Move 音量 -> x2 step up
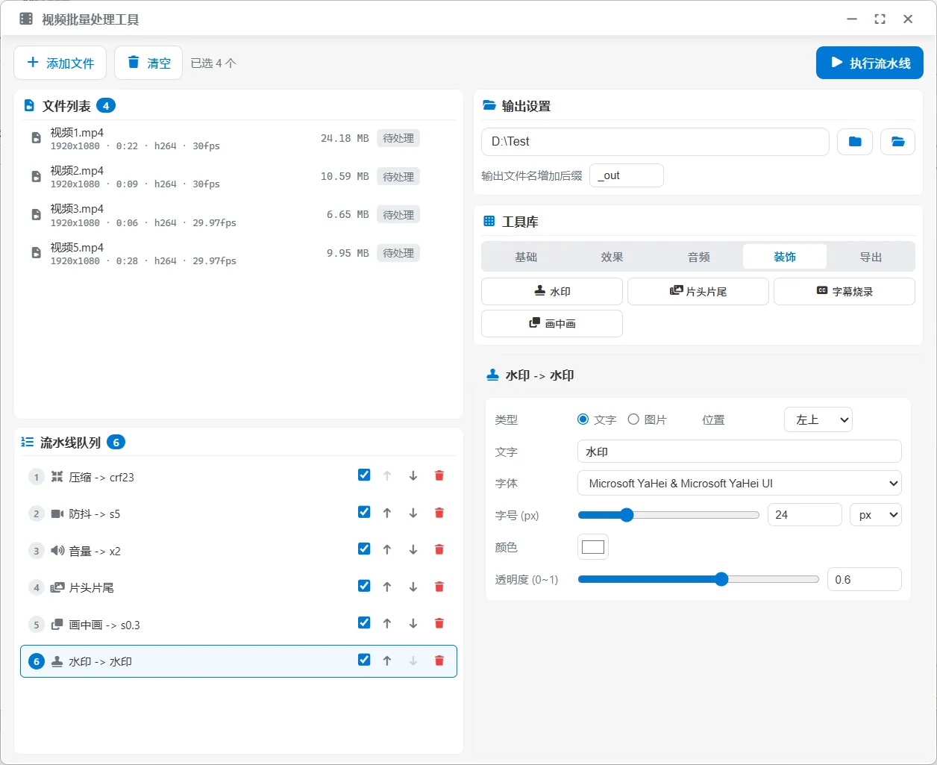The width and height of the screenshot is (937, 765). (386, 550)
